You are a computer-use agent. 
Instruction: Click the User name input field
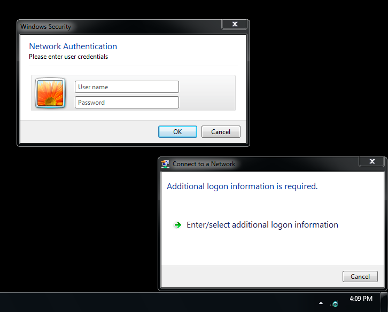[127, 87]
